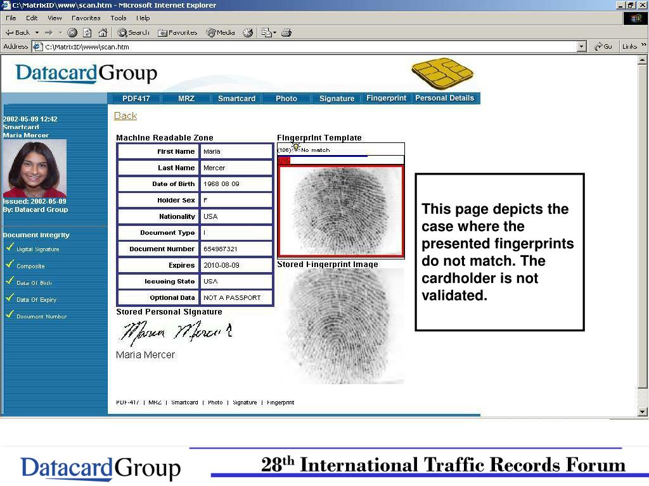Click the Digital Signature checkmark

(x=10, y=247)
